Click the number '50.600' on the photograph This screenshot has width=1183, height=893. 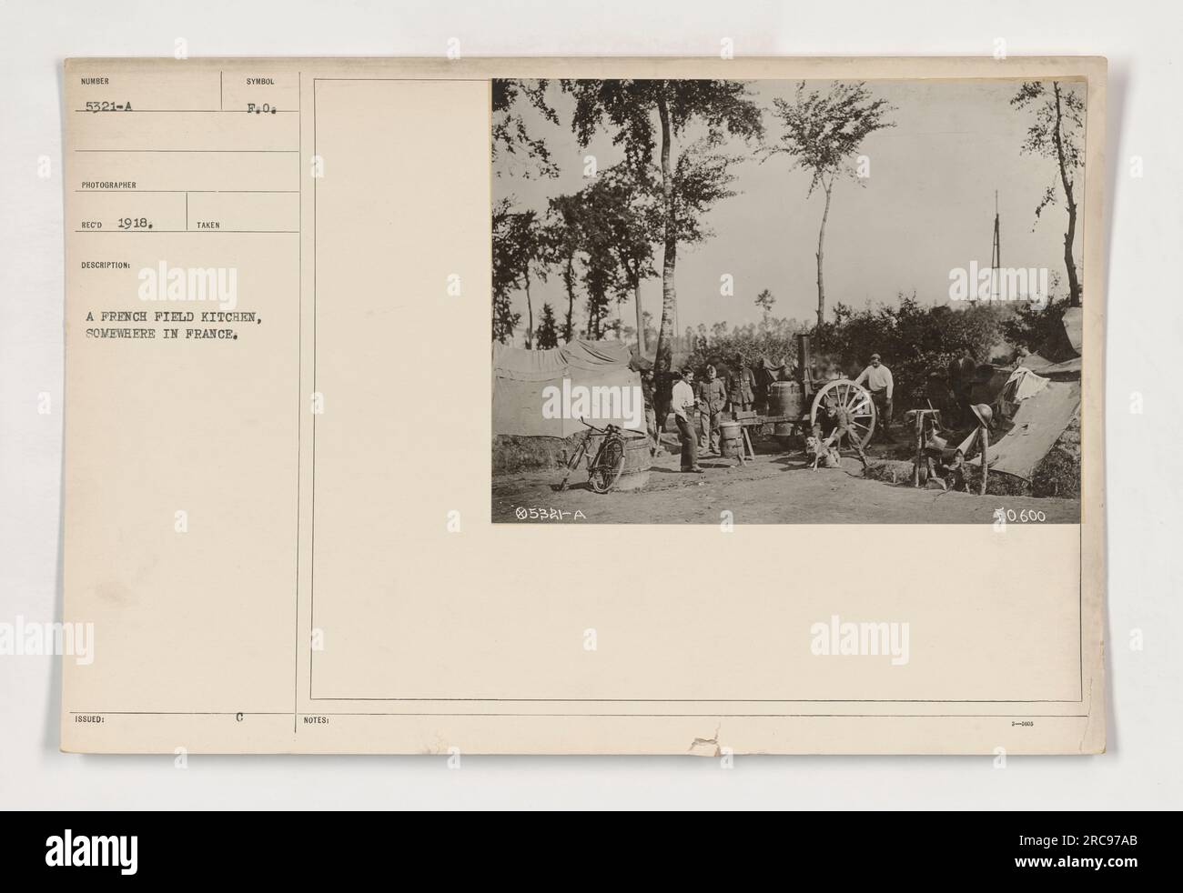pos(1021,516)
